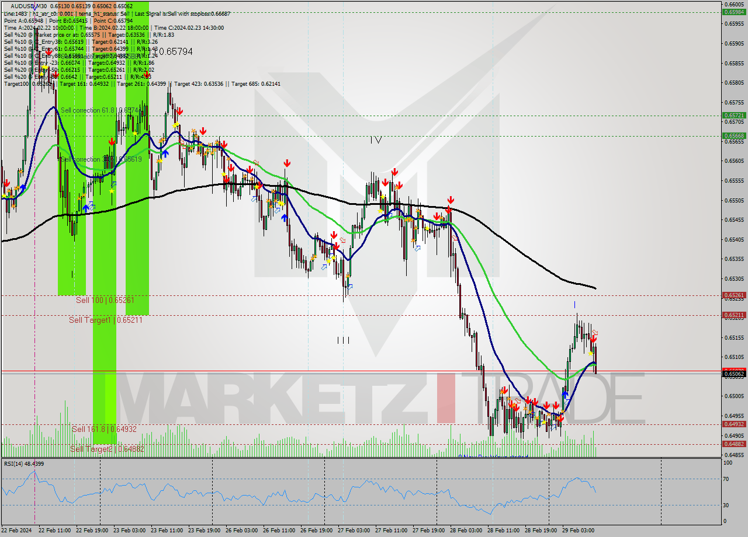Click the '27 Feb 03:00' time label

[x=354, y=531]
